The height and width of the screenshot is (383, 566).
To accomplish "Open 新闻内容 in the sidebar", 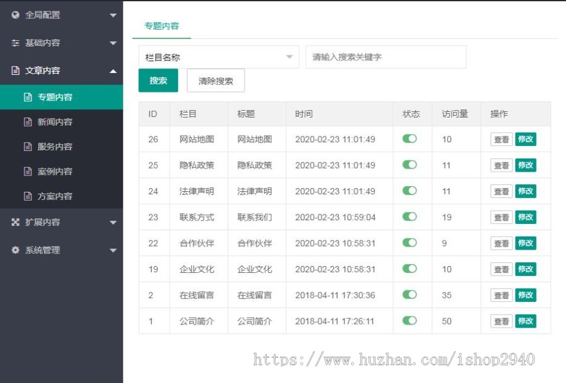I will click(62, 122).
